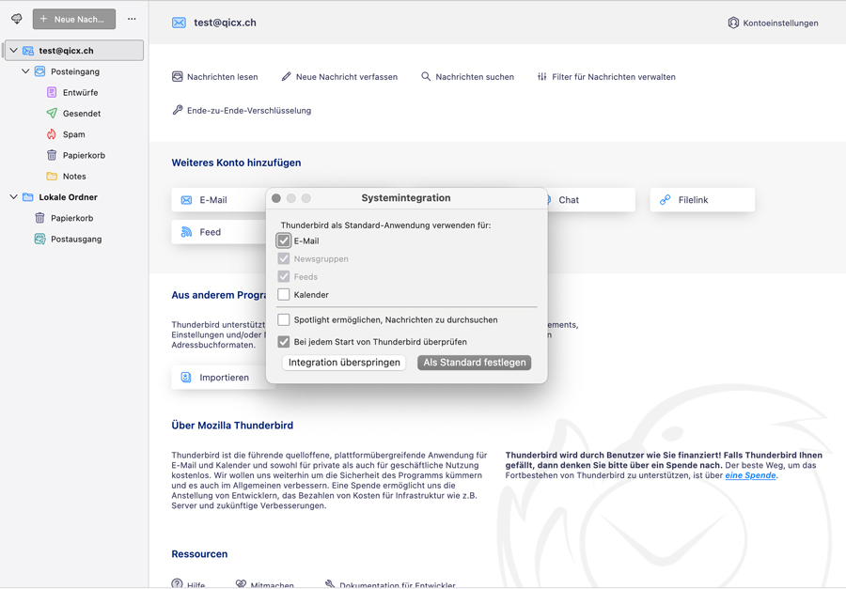Click the Importieren icon
Image resolution: width=846 pixels, height=589 pixels.
(x=186, y=378)
